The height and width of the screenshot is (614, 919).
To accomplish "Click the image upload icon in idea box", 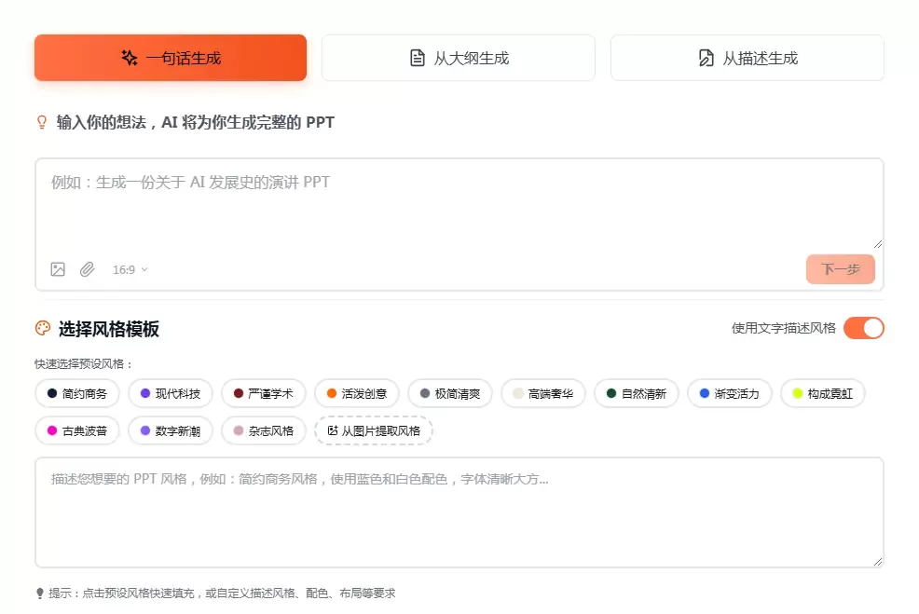I will point(58,269).
